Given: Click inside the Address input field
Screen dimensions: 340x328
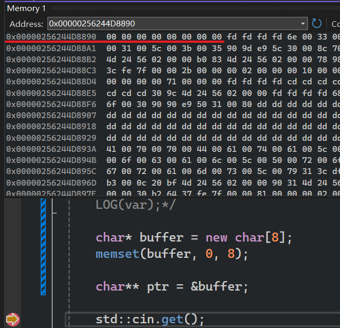Looking at the screenshot, I should (174, 24).
